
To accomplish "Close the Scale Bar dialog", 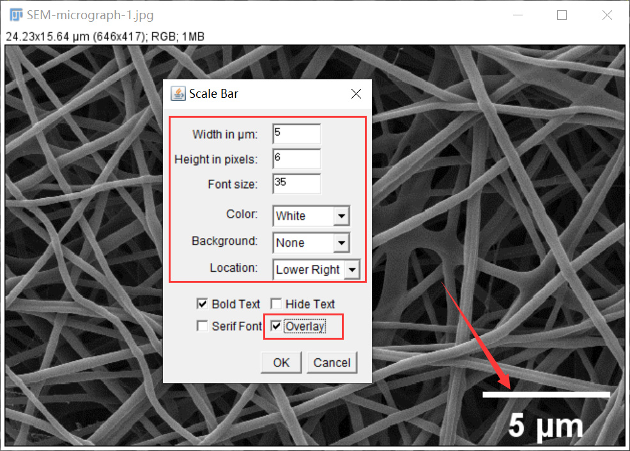I will (x=357, y=94).
